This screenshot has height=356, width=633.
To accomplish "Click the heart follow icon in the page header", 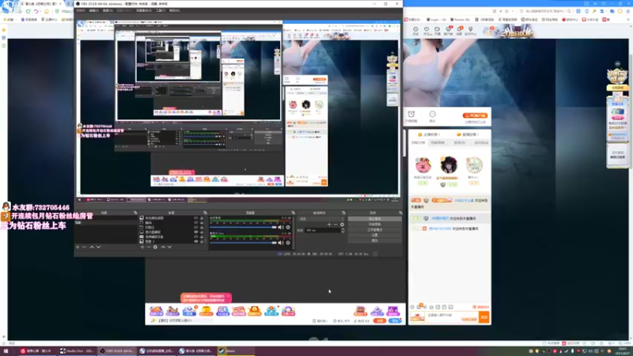I will [426, 29].
